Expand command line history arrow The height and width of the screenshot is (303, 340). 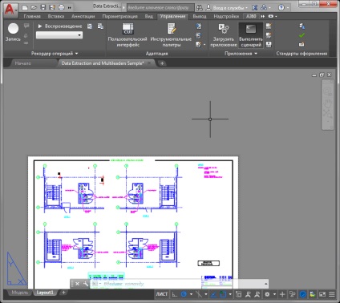[x=265, y=284]
